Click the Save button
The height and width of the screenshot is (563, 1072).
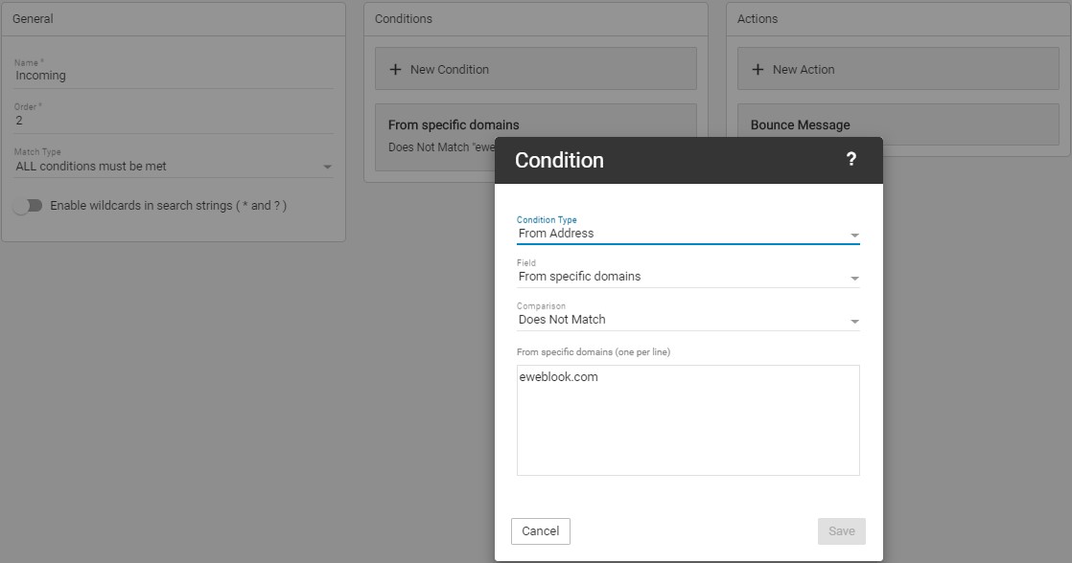(841, 531)
